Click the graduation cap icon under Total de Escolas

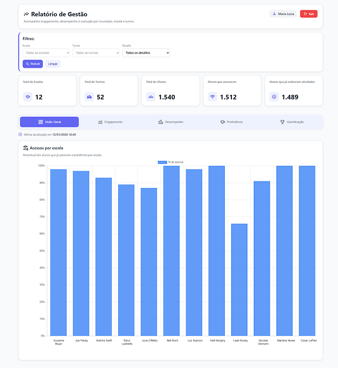28,97
